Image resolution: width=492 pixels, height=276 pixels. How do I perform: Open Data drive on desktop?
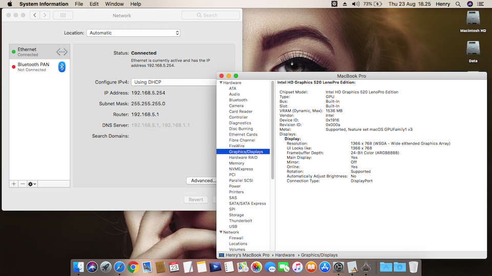coord(473,52)
